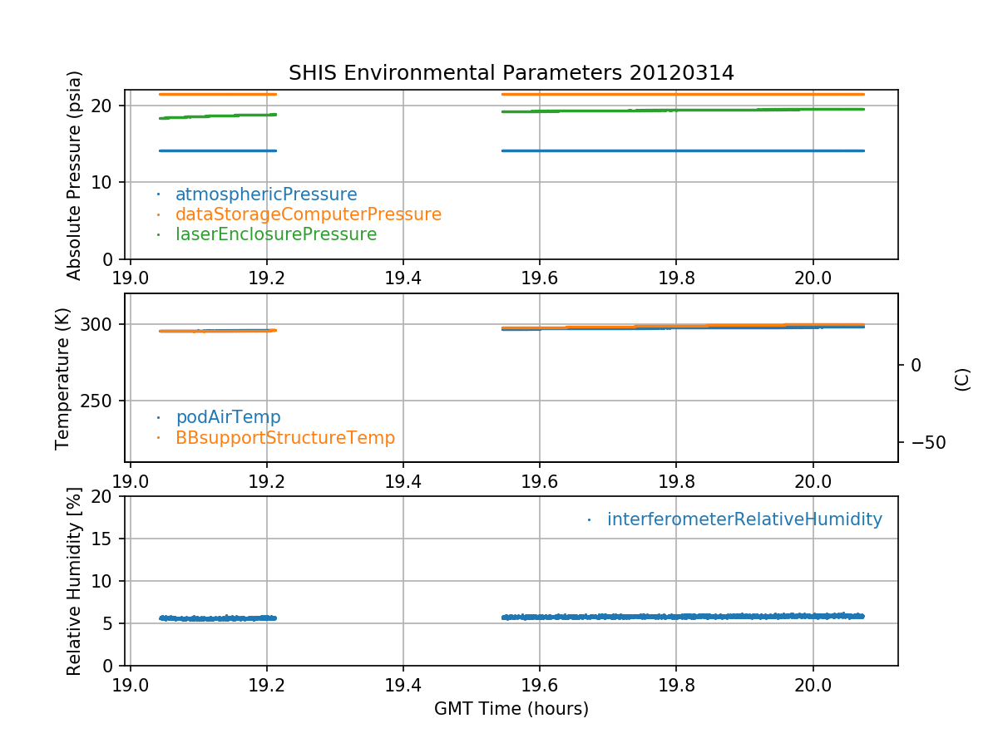This screenshot has height=748, width=998.
Task: Click the laserEnclosurePressure legend label
Action: pos(276,234)
